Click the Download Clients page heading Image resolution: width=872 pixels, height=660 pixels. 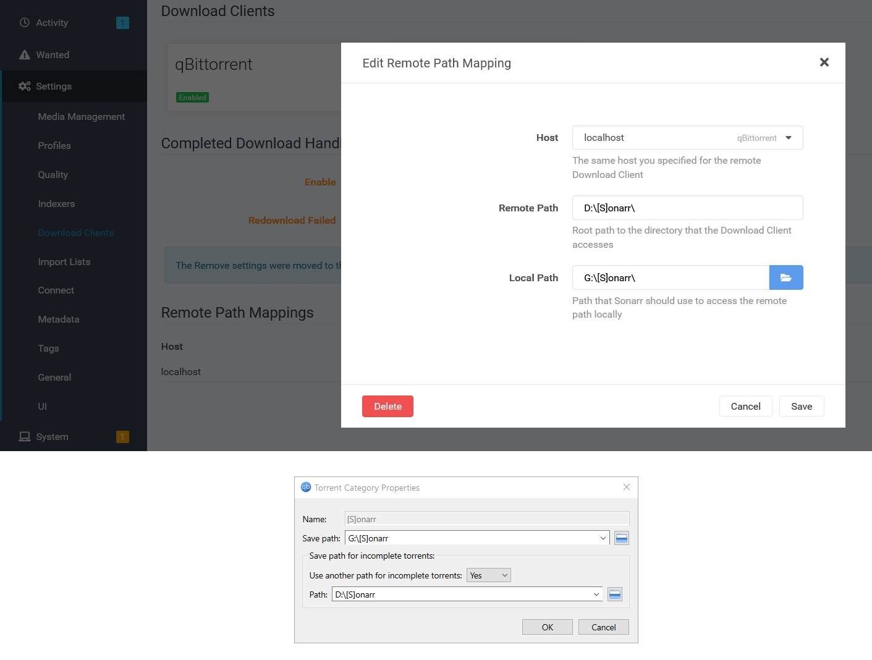coord(218,11)
